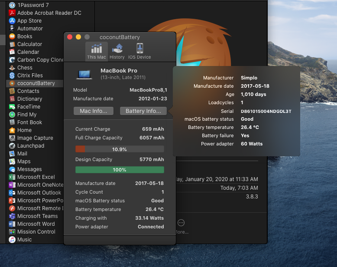Select the Messages app icon

12,169
